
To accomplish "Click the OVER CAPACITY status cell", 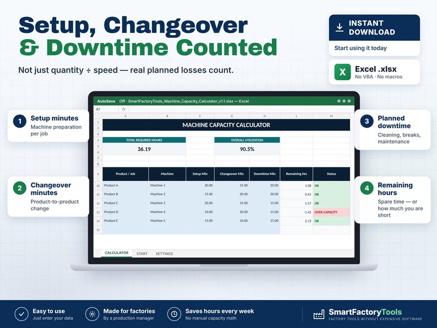I will click(331, 212).
